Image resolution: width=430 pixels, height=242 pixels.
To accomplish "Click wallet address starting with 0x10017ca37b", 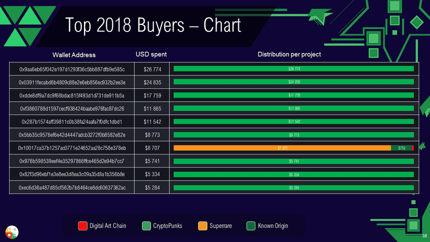I will [71, 148].
